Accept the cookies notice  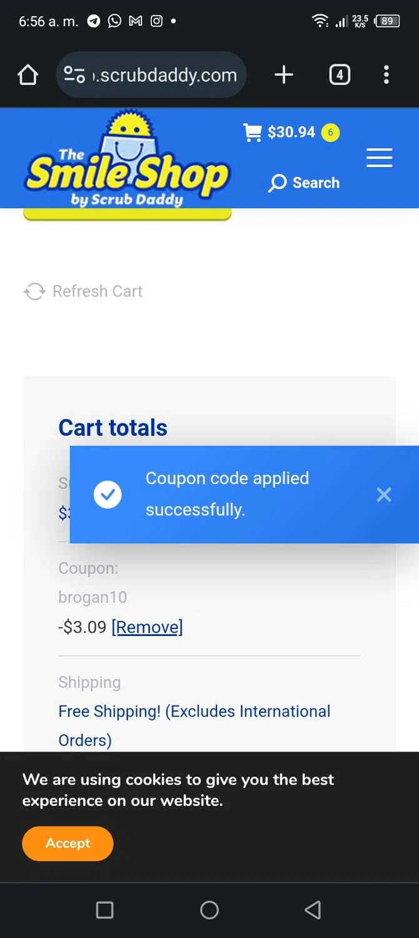(68, 843)
